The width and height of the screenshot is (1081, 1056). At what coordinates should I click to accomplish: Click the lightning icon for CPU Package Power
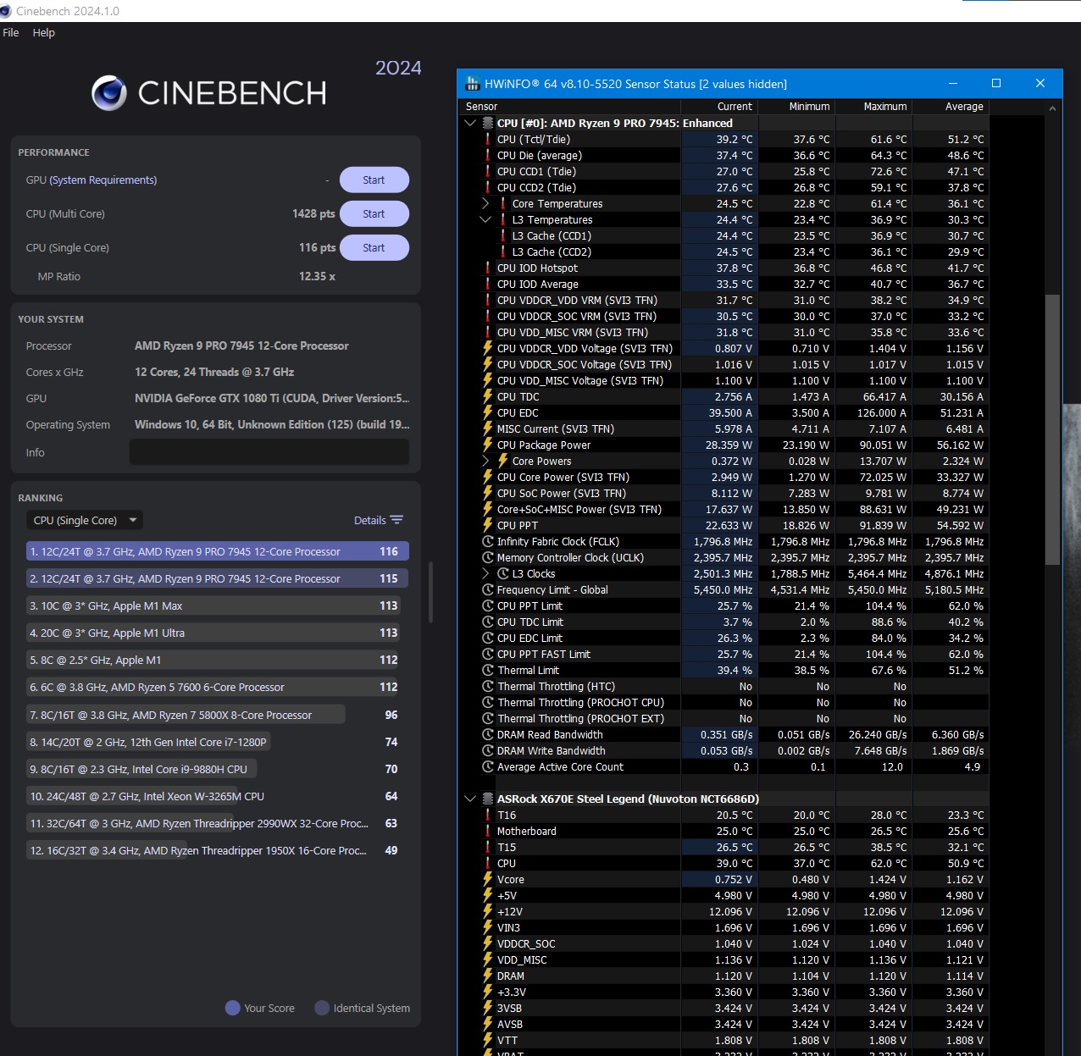(488, 445)
